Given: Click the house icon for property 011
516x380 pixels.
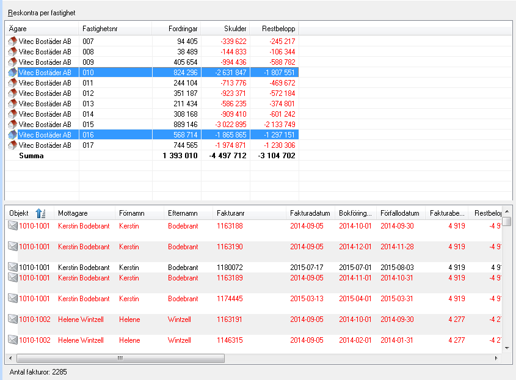Looking at the screenshot, I should [x=12, y=82].
